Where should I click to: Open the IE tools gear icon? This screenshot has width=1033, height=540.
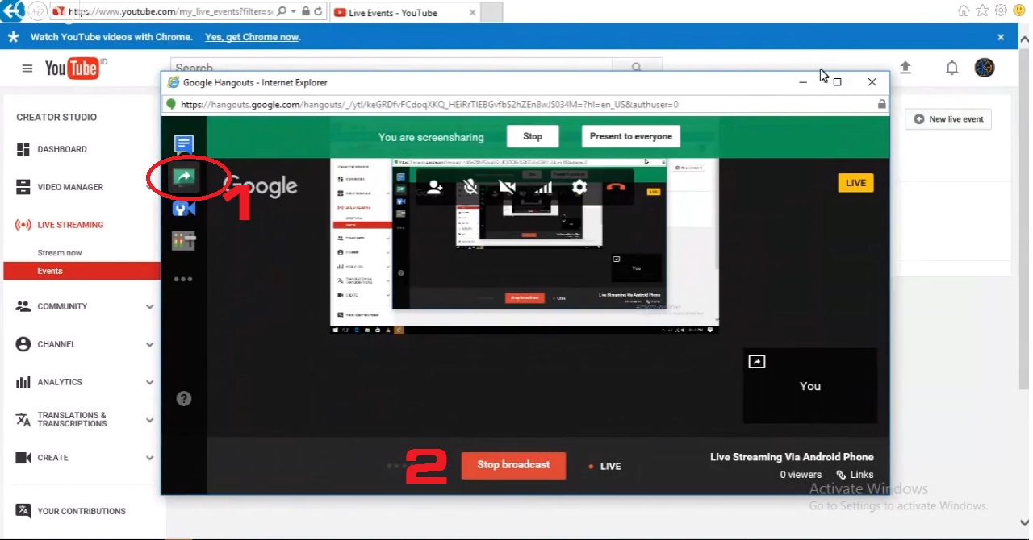point(1001,10)
